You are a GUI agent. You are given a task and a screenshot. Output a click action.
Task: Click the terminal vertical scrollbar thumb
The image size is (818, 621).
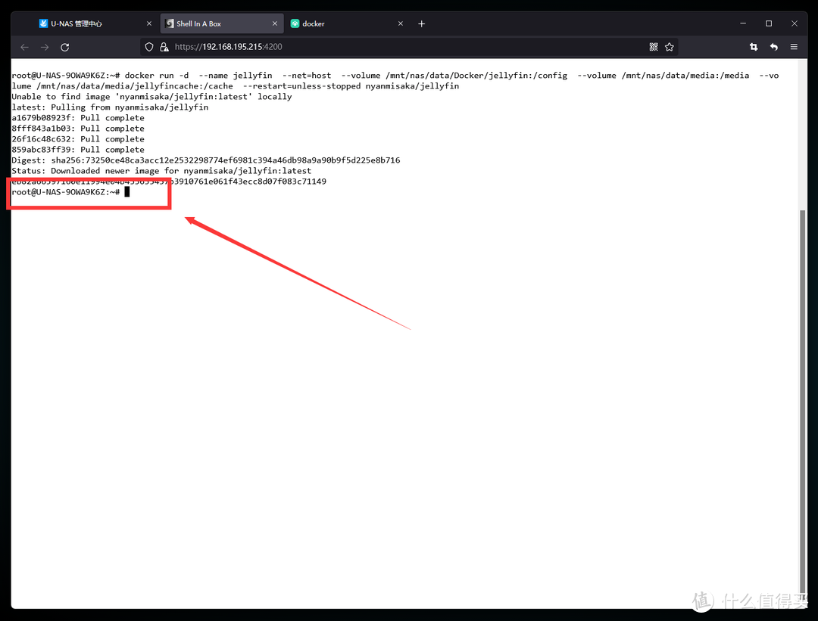click(x=802, y=401)
